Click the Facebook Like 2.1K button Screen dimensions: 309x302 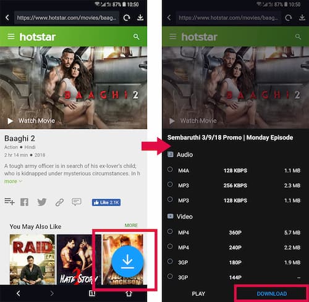[x=106, y=202]
